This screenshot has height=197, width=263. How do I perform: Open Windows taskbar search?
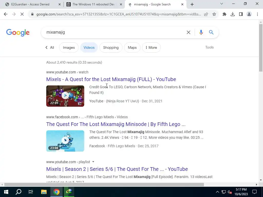pyautogui.click(x=18, y=192)
